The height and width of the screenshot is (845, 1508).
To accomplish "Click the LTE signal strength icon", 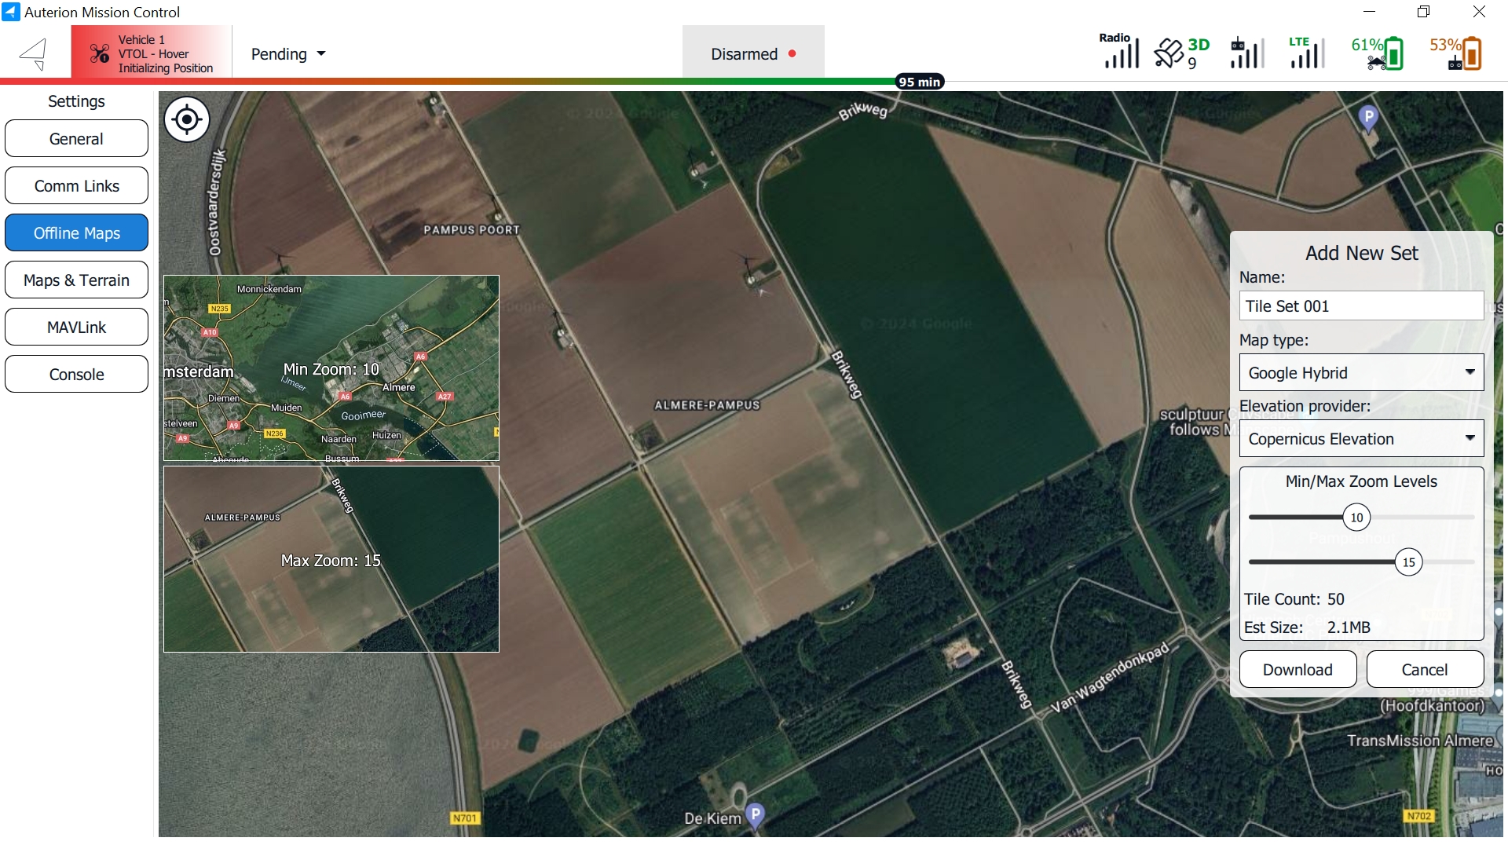I will [1306, 53].
